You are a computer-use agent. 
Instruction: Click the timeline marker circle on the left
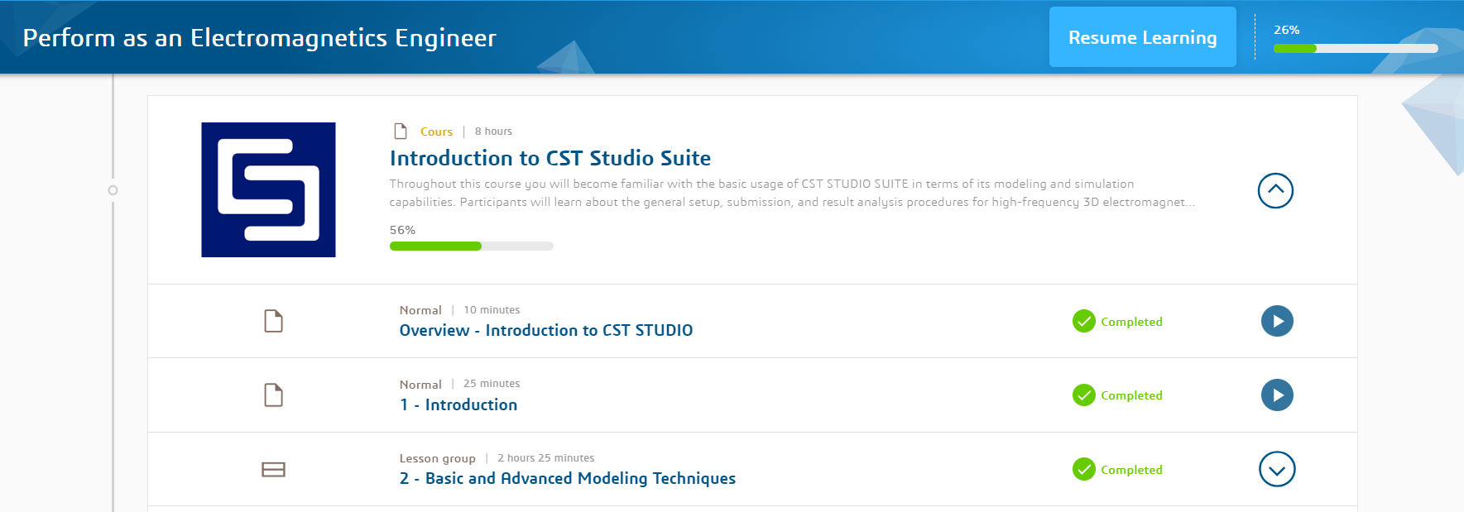click(x=113, y=190)
